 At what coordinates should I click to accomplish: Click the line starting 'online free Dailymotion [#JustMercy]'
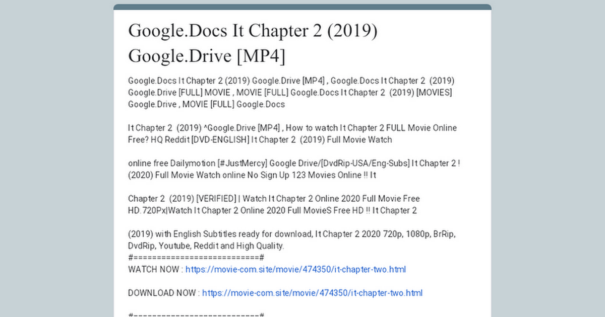[x=294, y=164]
